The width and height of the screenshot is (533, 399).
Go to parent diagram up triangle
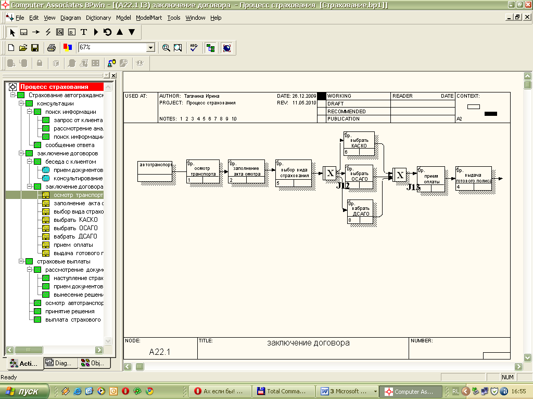120,32
